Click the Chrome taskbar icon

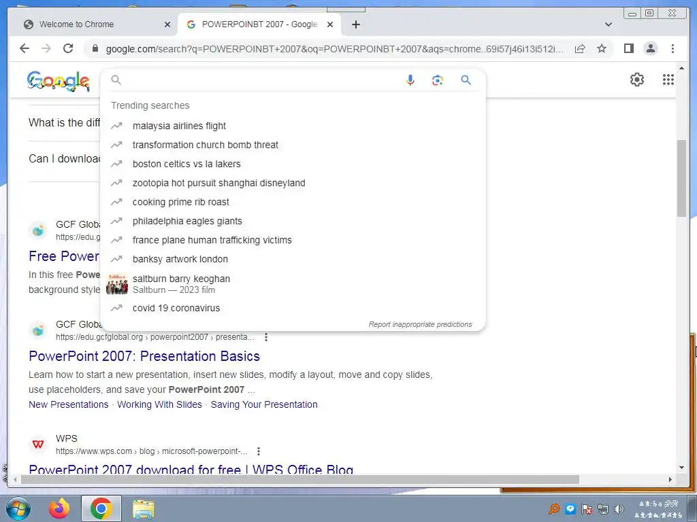point(101,508)
